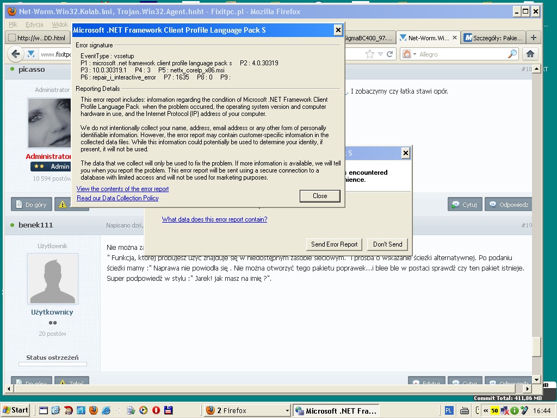Click 'What data does this error report contain?'
557x418 pixels.
(214, 219)
